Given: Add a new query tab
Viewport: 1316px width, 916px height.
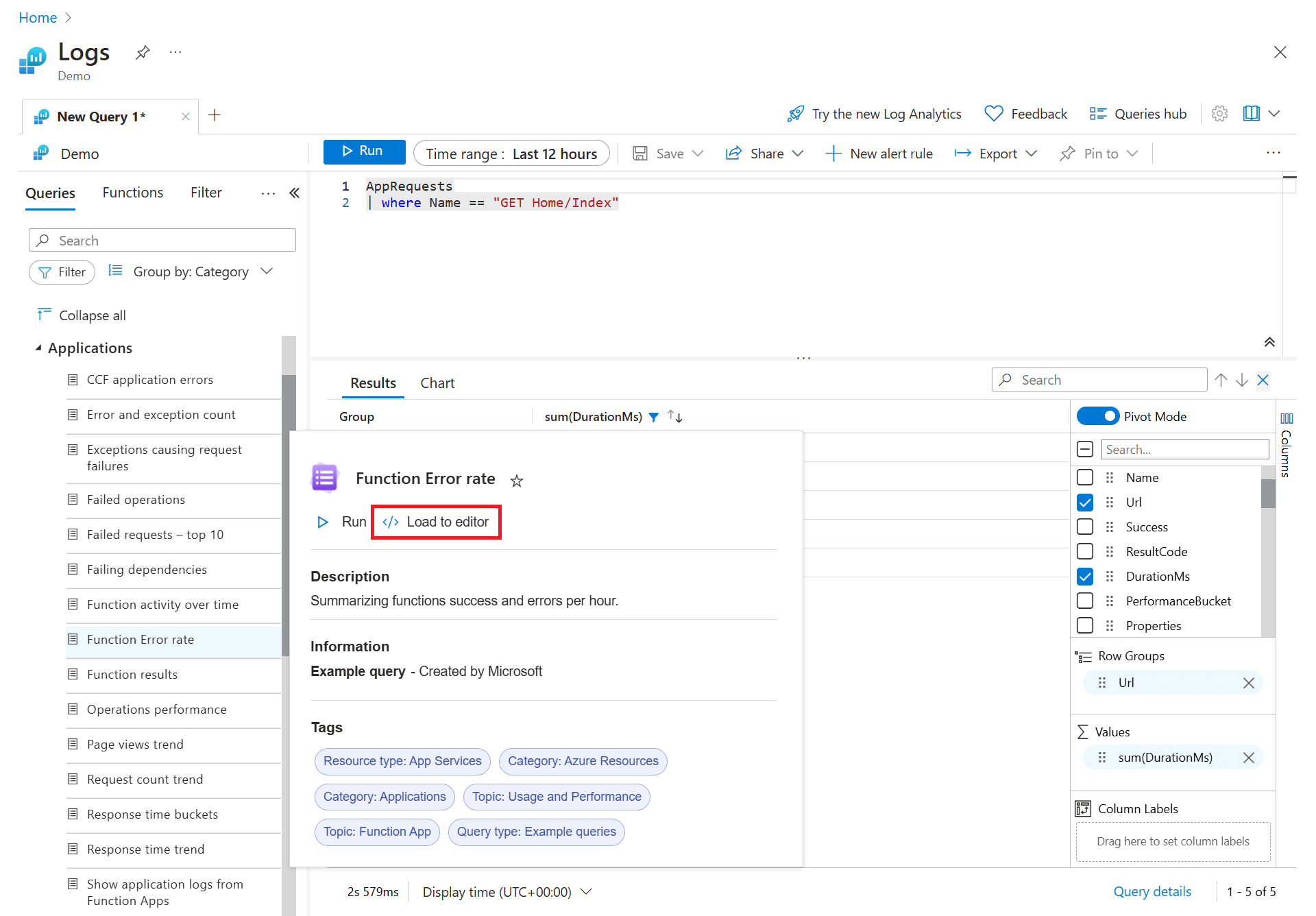Looking at the screenshot, I should (215, 115).
